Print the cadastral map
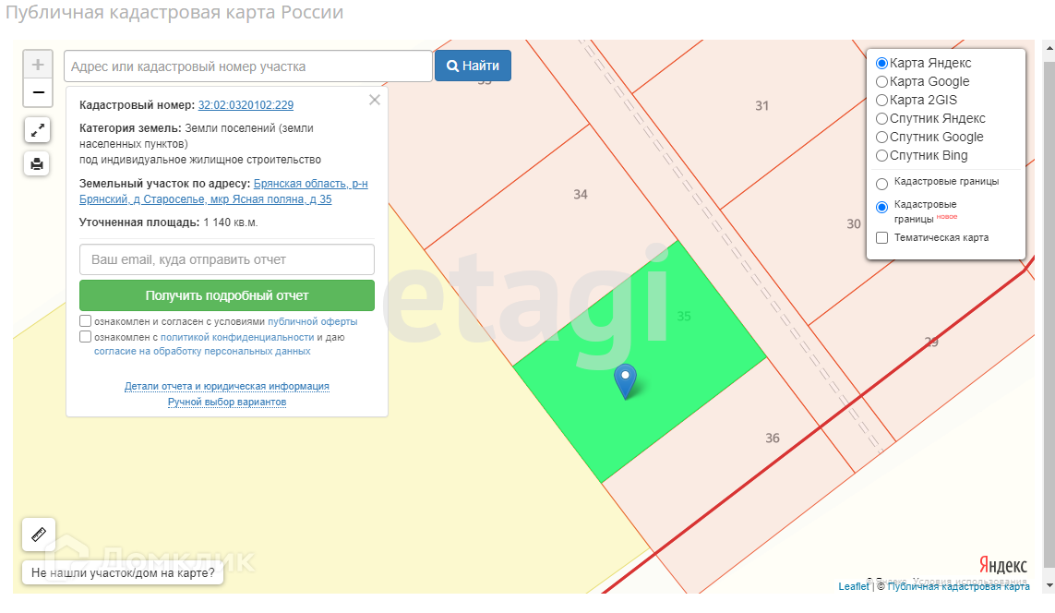This screenshot has width=1055, height=613. point(37,163)
